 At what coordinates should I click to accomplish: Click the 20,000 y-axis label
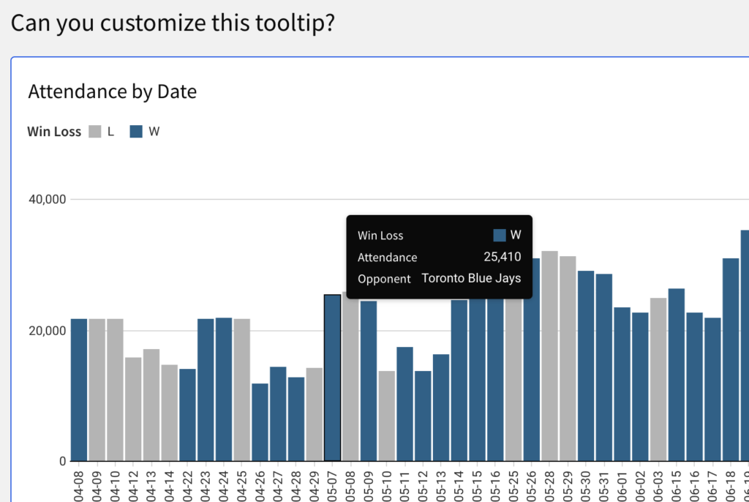[x=47, y=330]
